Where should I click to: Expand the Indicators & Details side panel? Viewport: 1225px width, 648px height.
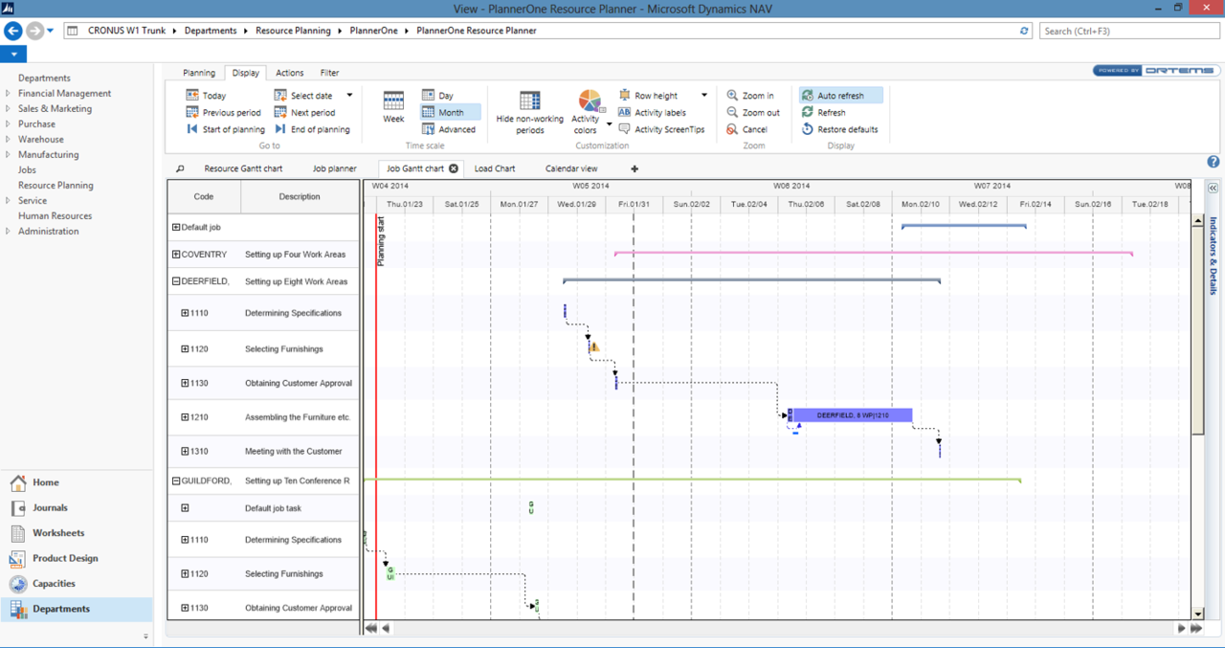[x=1213, y=188]
